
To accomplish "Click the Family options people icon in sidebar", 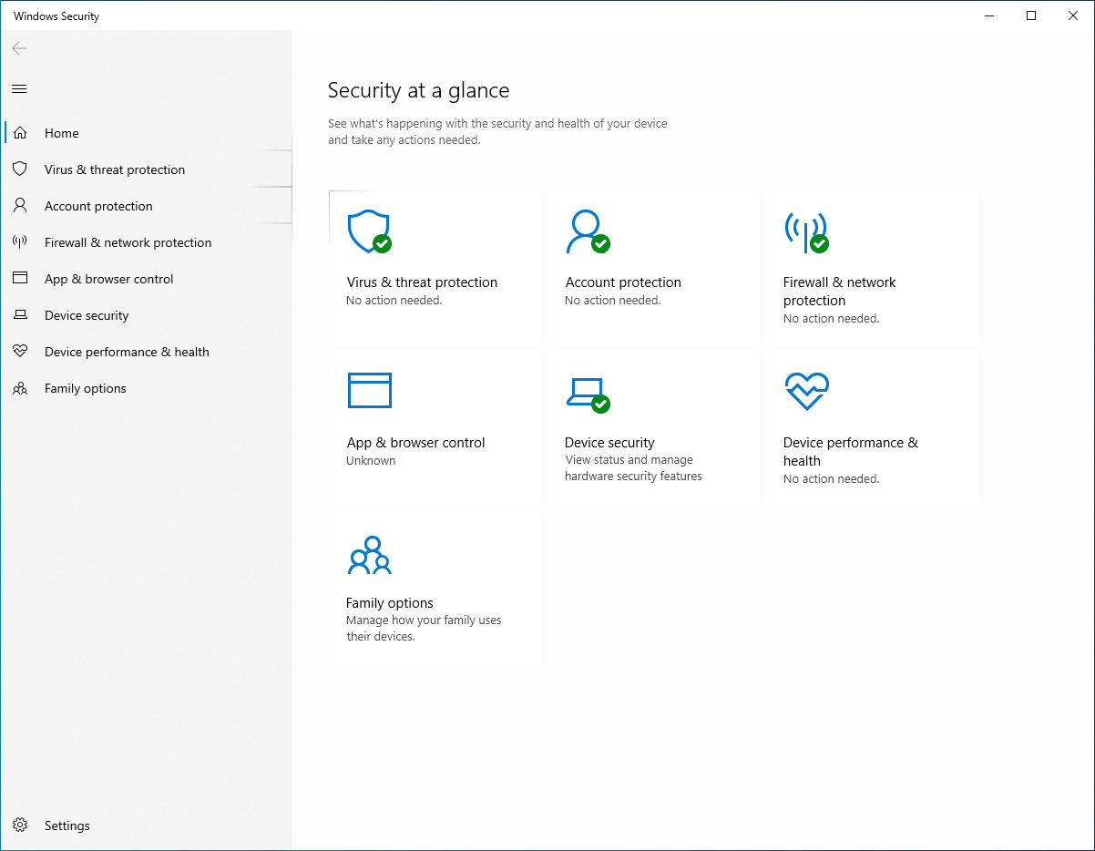I will point(20,388).
